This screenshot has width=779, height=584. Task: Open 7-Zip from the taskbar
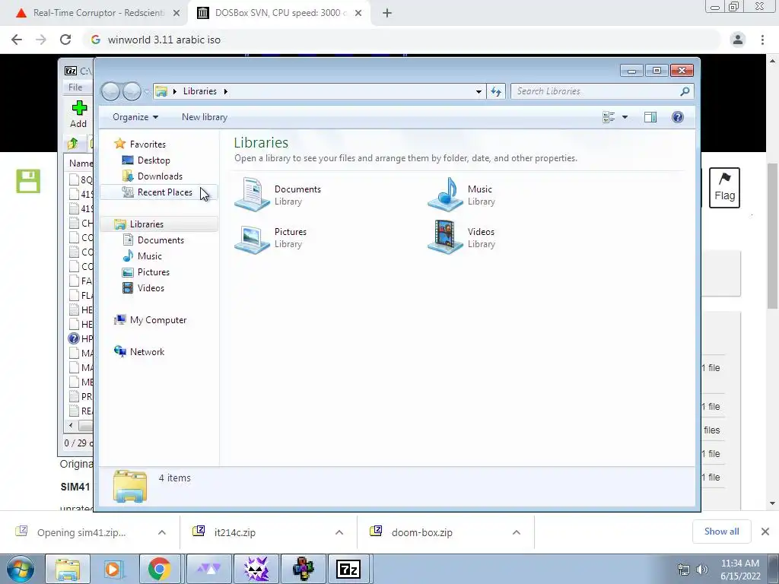pyautogui.click(x=348, y=569)
